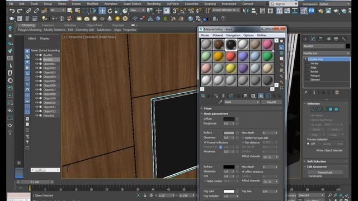Activate the Select and Rotate tool
358x201 pixels.
tap(110, 11)
